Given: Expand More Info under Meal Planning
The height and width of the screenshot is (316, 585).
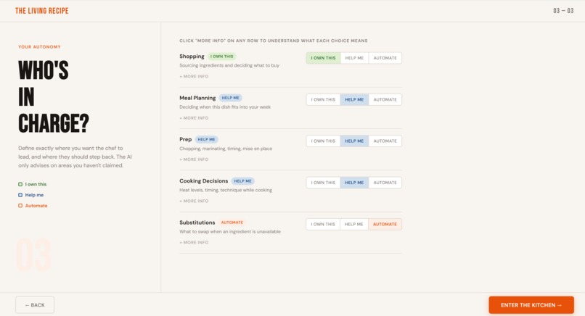Looking at the screenshot, I should tap(194, 118).
